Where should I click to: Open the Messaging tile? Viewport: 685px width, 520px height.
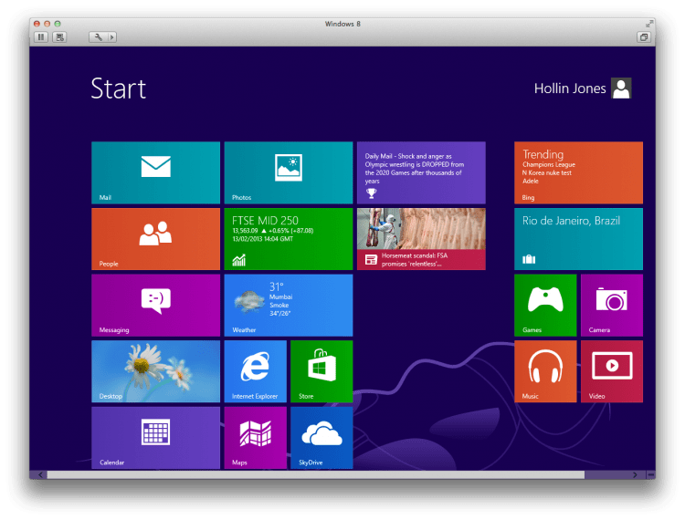[x=155, y=305]
